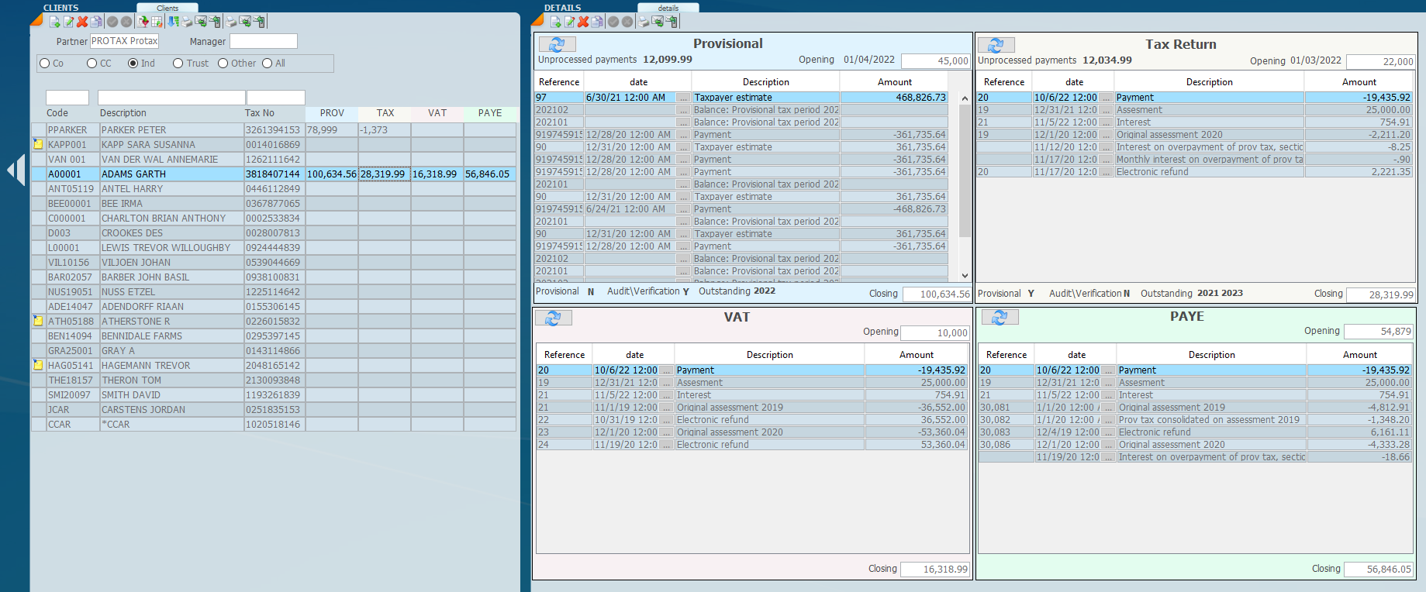Choose the All radio button filter
This screenshot has width=1426, height=592.
[268, 64]
